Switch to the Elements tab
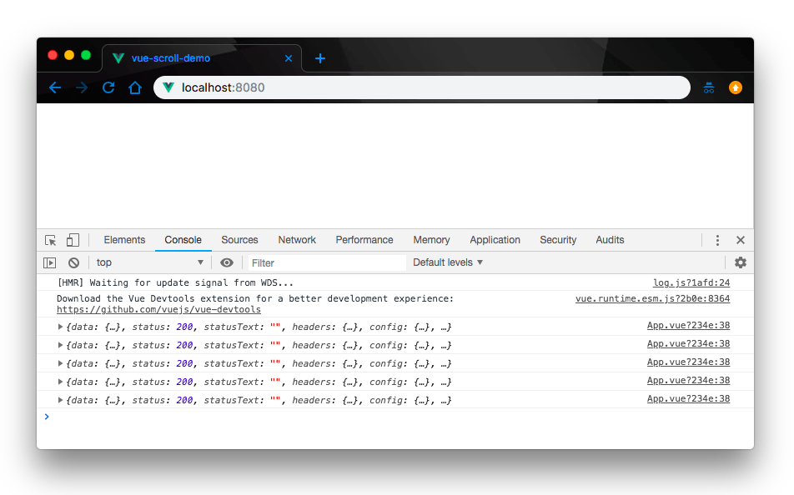This screenshot has height=495, width=794. click(x=124, y=240)
